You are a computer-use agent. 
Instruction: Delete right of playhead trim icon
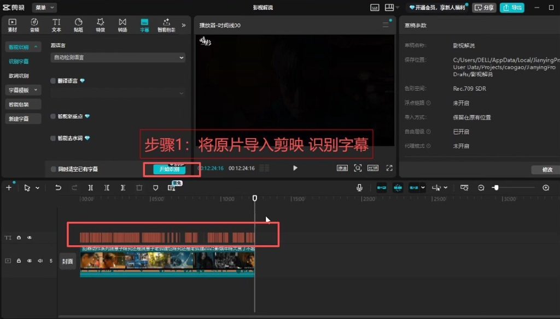123,188
